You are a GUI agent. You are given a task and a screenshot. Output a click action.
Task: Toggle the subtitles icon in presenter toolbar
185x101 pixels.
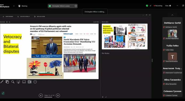pos(24,82)
